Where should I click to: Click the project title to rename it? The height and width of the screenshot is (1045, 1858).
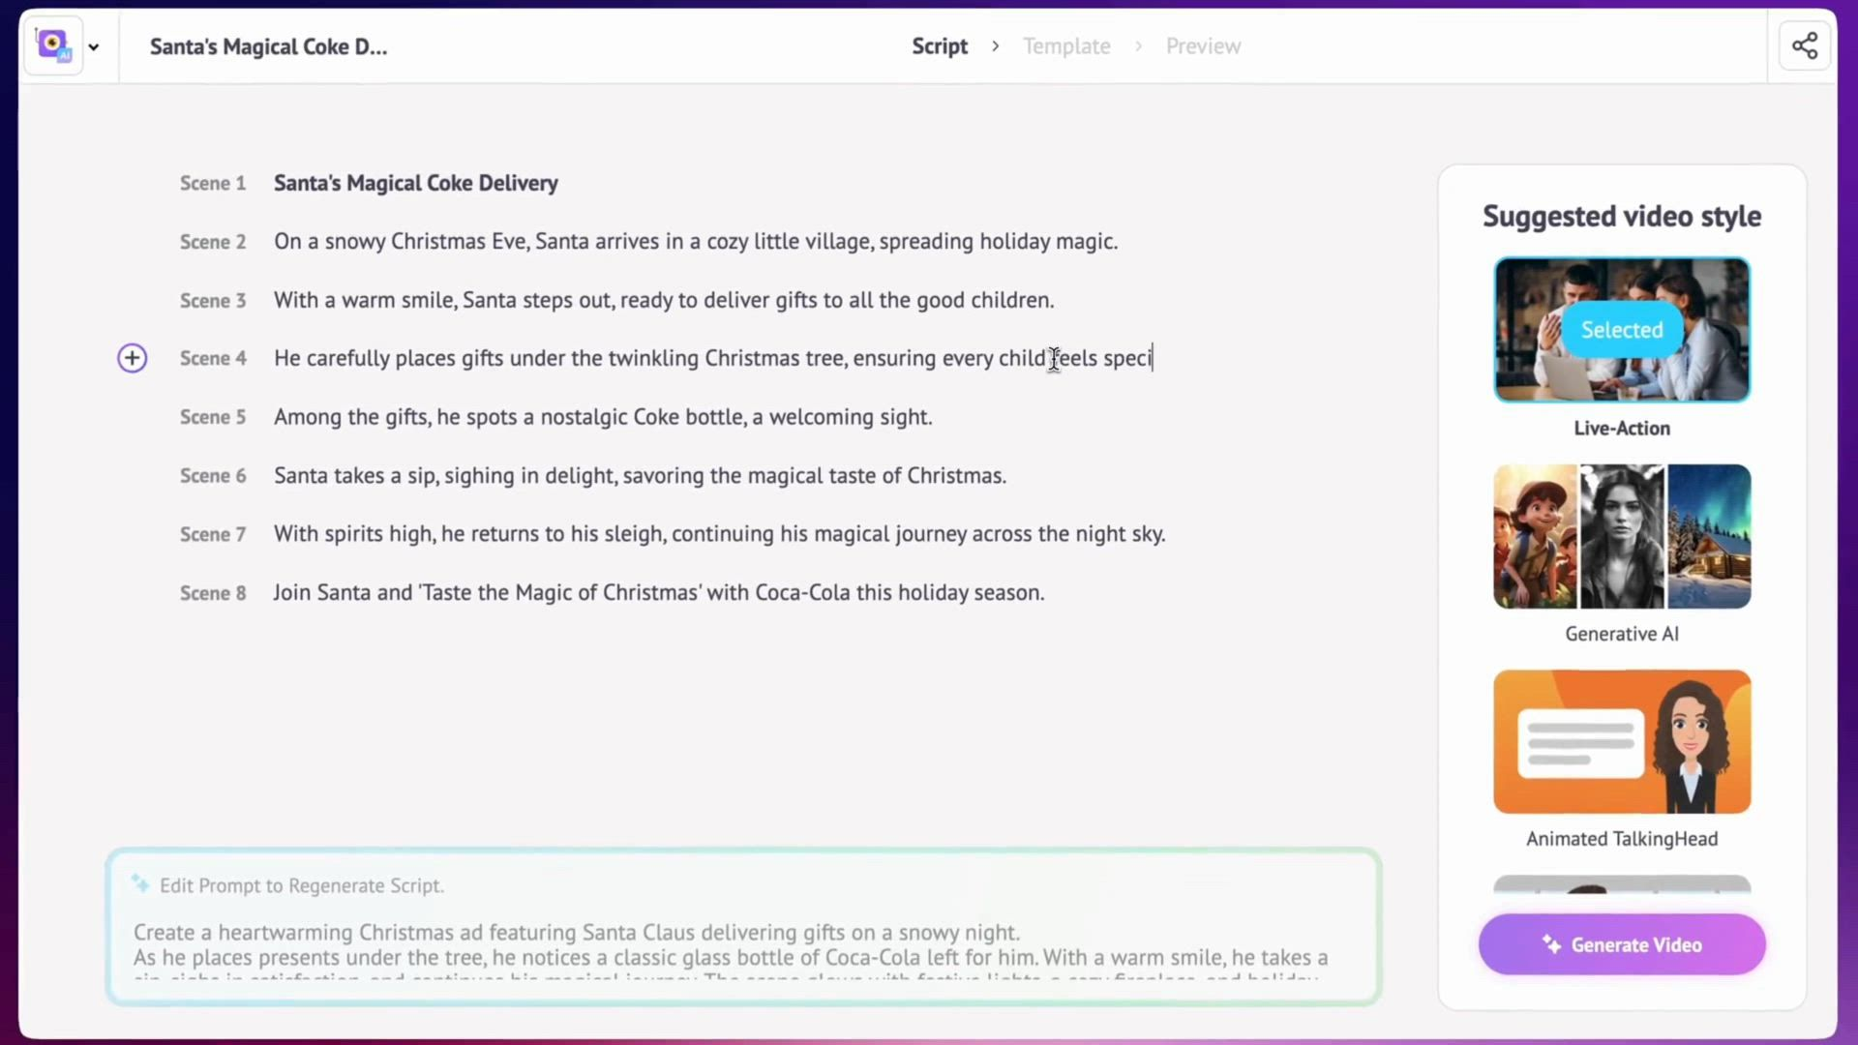[x=267, y=46]
